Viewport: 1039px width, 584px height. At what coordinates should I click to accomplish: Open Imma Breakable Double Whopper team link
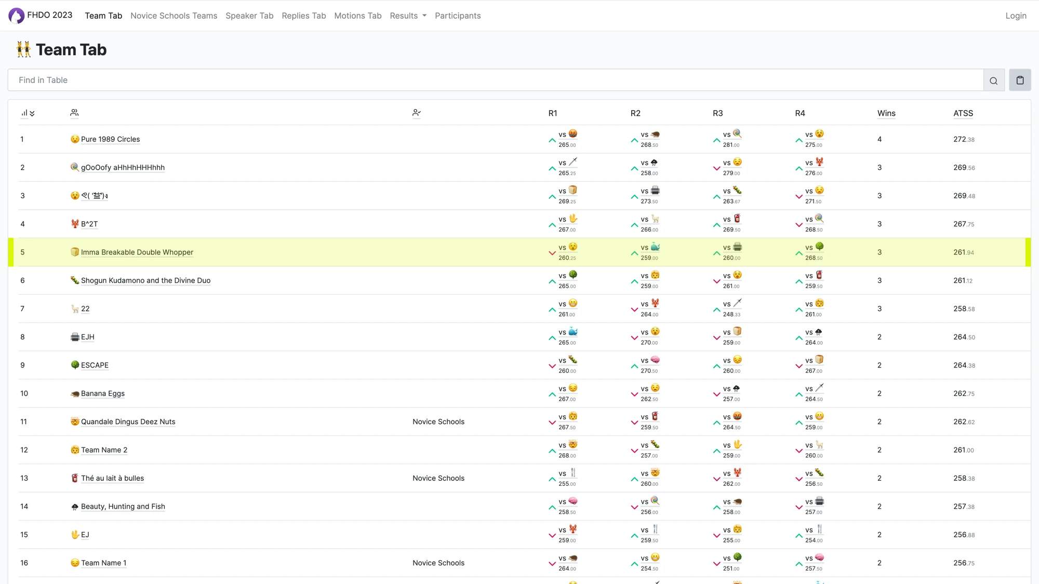tap(137, 252)
